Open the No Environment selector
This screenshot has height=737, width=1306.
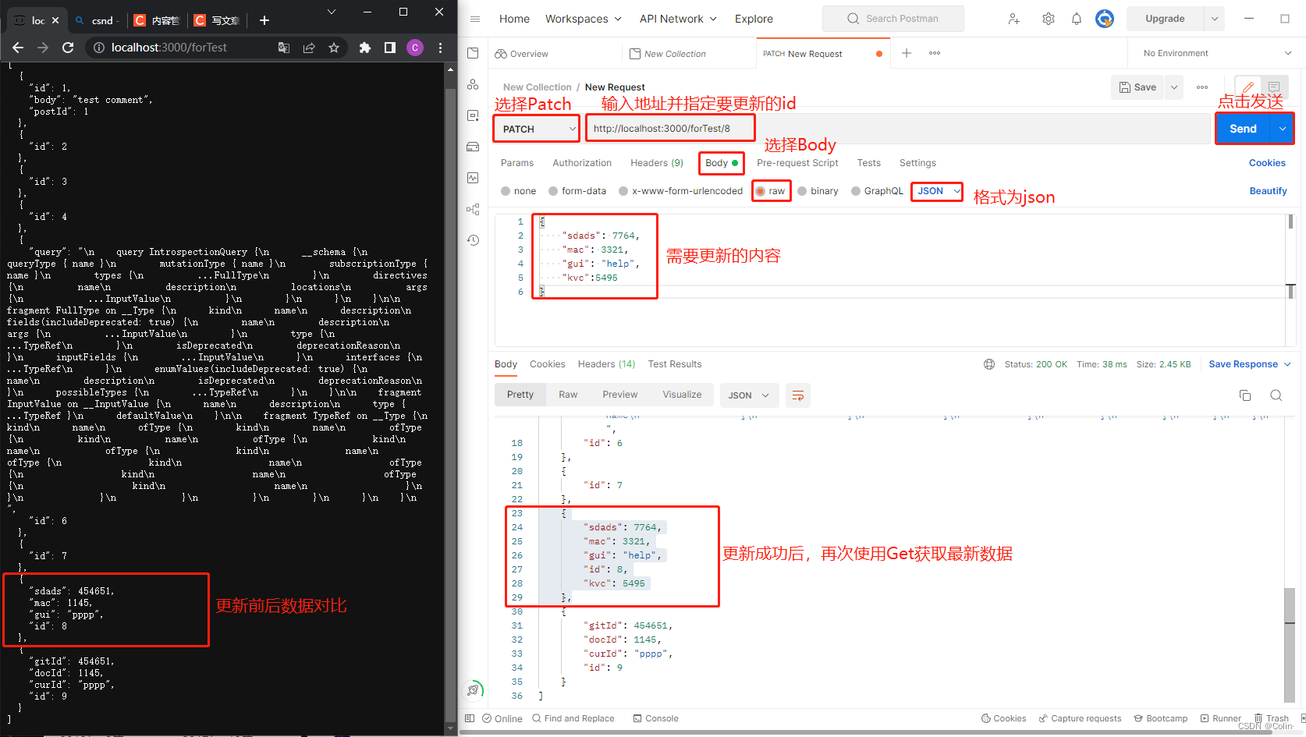point(1216,53)
